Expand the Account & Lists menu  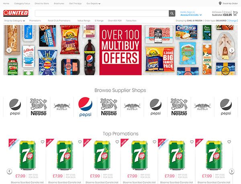pos(191,15)
